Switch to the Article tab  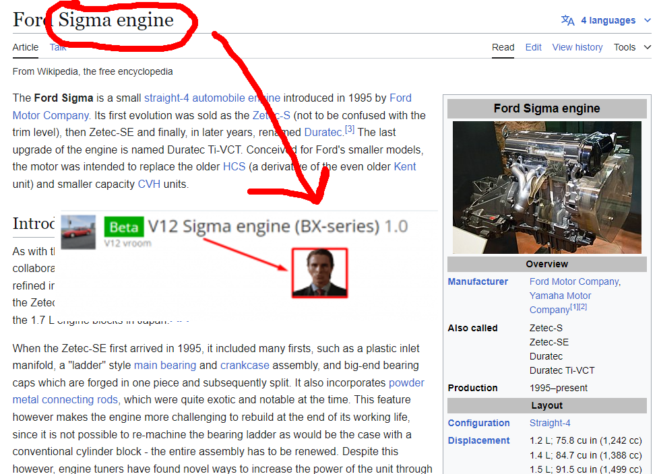pyautogui.click(x=25, y=47)
